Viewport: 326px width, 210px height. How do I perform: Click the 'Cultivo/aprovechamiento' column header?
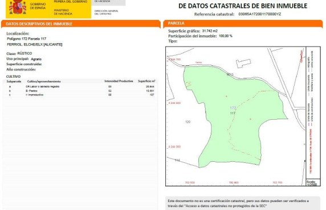pyautogui.click(x=44, y=81)
